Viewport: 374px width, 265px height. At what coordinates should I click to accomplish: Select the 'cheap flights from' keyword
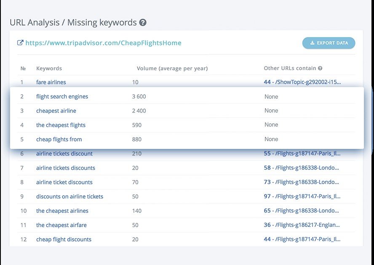click(x=59, y=139)
